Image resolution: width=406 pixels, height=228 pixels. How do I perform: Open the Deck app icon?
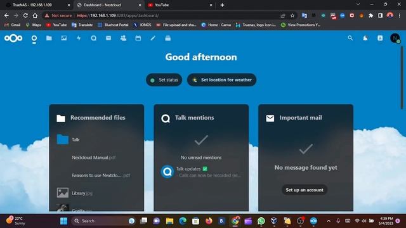tap(167, 38)
